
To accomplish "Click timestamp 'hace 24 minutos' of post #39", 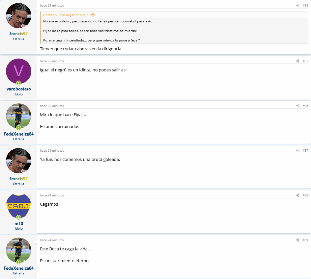I will [x=52, y=240].
